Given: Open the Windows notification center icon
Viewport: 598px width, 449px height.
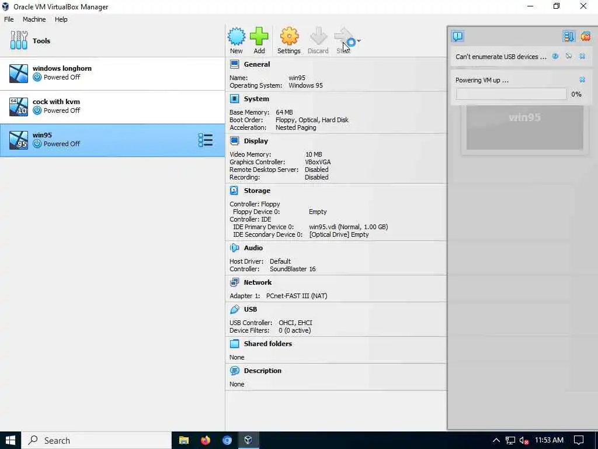Looking at the screenshot, I should pos(579,440).
